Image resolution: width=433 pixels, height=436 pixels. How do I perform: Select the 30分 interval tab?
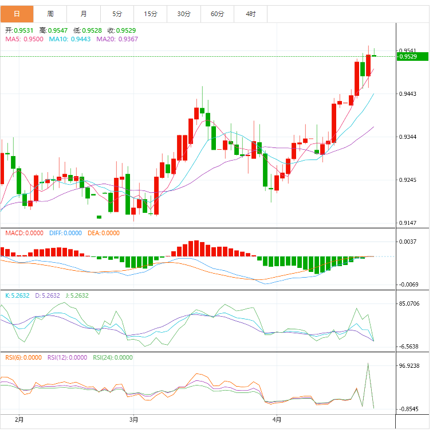184,13
